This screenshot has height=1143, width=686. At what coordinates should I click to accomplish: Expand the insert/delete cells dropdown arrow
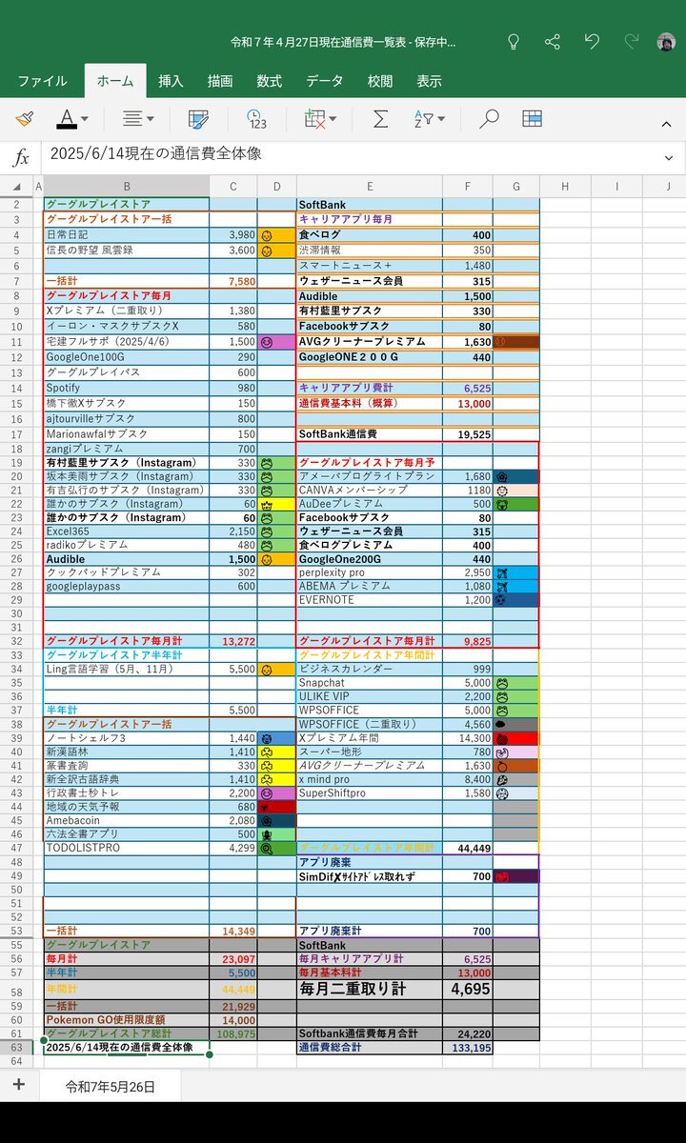333,120
